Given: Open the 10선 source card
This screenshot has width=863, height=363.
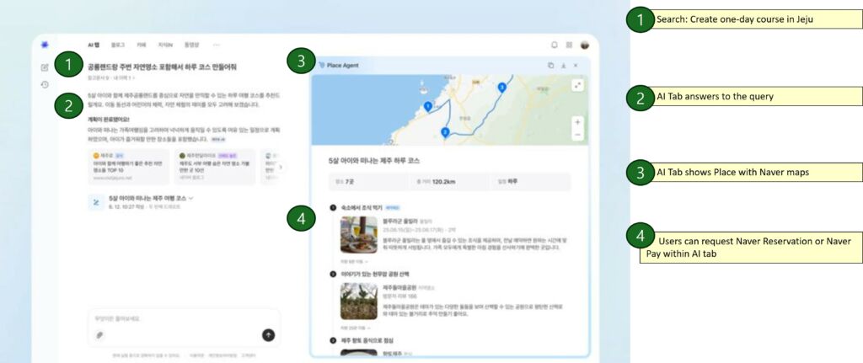Looking at the screenshot, I should tap(215, 167).
